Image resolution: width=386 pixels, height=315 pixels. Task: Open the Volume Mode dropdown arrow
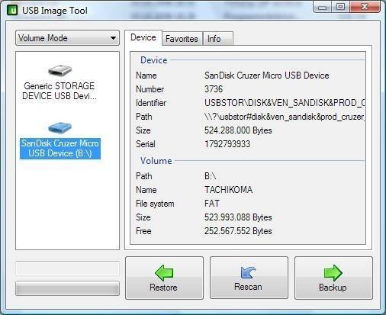pyautogui.click(x=113, y=38)
